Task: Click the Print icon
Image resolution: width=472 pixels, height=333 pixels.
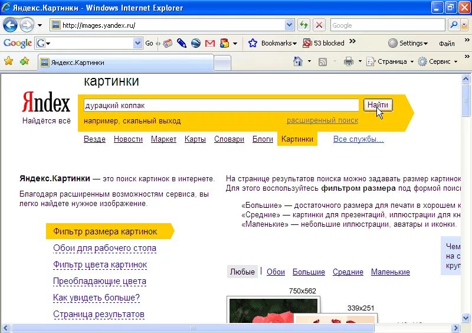Action: (349, 61)
